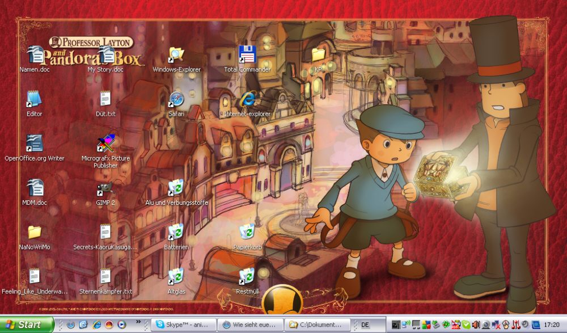Open the KP folder on desktop

(318, 55)
